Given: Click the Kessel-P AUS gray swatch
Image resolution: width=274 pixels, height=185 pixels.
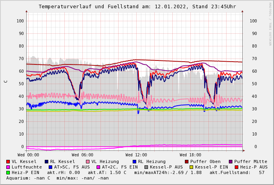Looking at the screenshot, I should (x=146, y=167).
